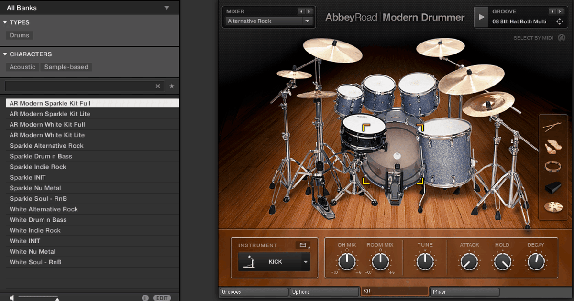This screenshot has width=574, height=301.
Task: Select next mixer preset arrow
Action: pos(309,11)
